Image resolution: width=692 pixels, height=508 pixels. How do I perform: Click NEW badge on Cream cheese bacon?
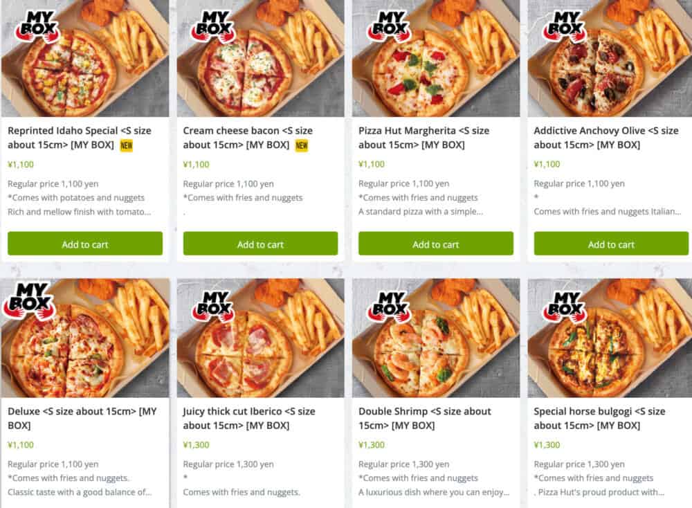302,145
